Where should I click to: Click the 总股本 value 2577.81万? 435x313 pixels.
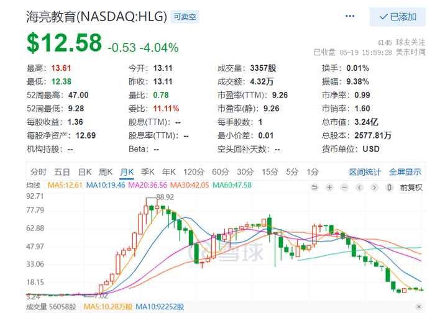click(373, 135)
